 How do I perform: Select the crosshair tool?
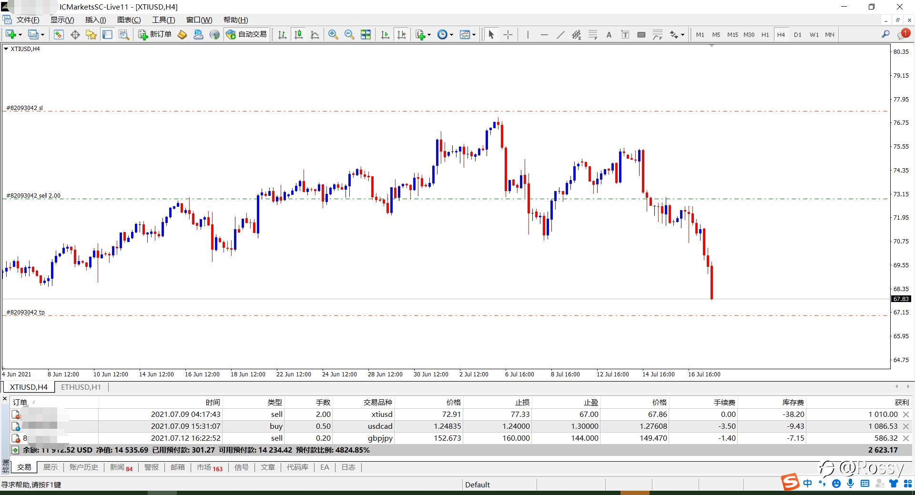[508, 34]
